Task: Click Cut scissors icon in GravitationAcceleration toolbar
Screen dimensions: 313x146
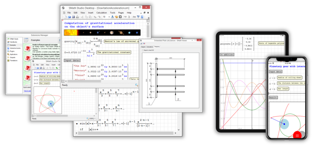Action: [82, 17]
